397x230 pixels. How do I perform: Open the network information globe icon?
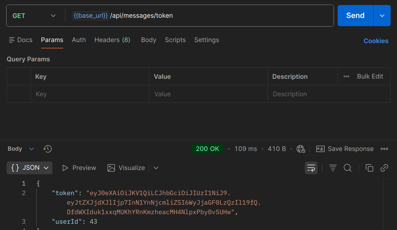click(x=301, y=149)
